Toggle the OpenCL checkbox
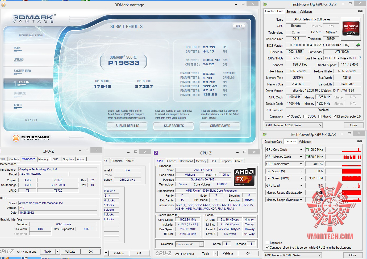 [288, 116]
